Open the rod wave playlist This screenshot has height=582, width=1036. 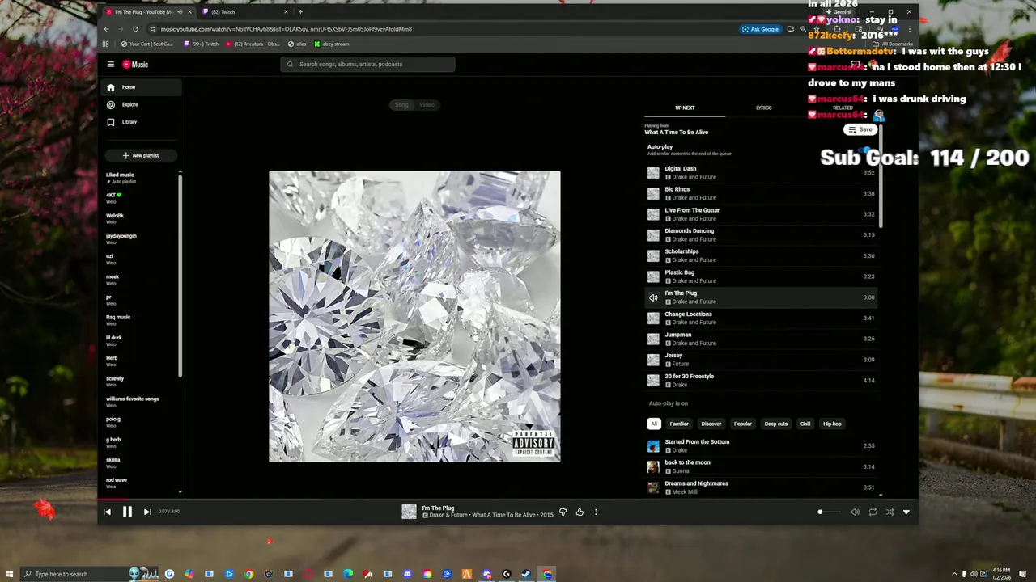click(139, 483)
